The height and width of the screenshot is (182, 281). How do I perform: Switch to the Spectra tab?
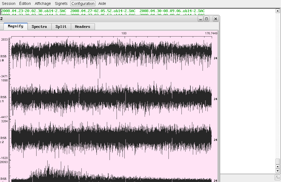tap(39, 27)
